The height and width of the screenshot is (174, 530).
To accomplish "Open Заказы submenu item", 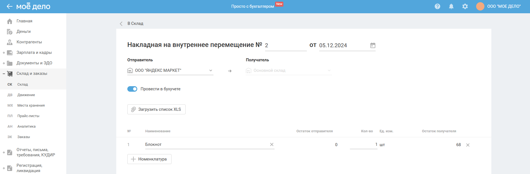I will coord(24,137).
